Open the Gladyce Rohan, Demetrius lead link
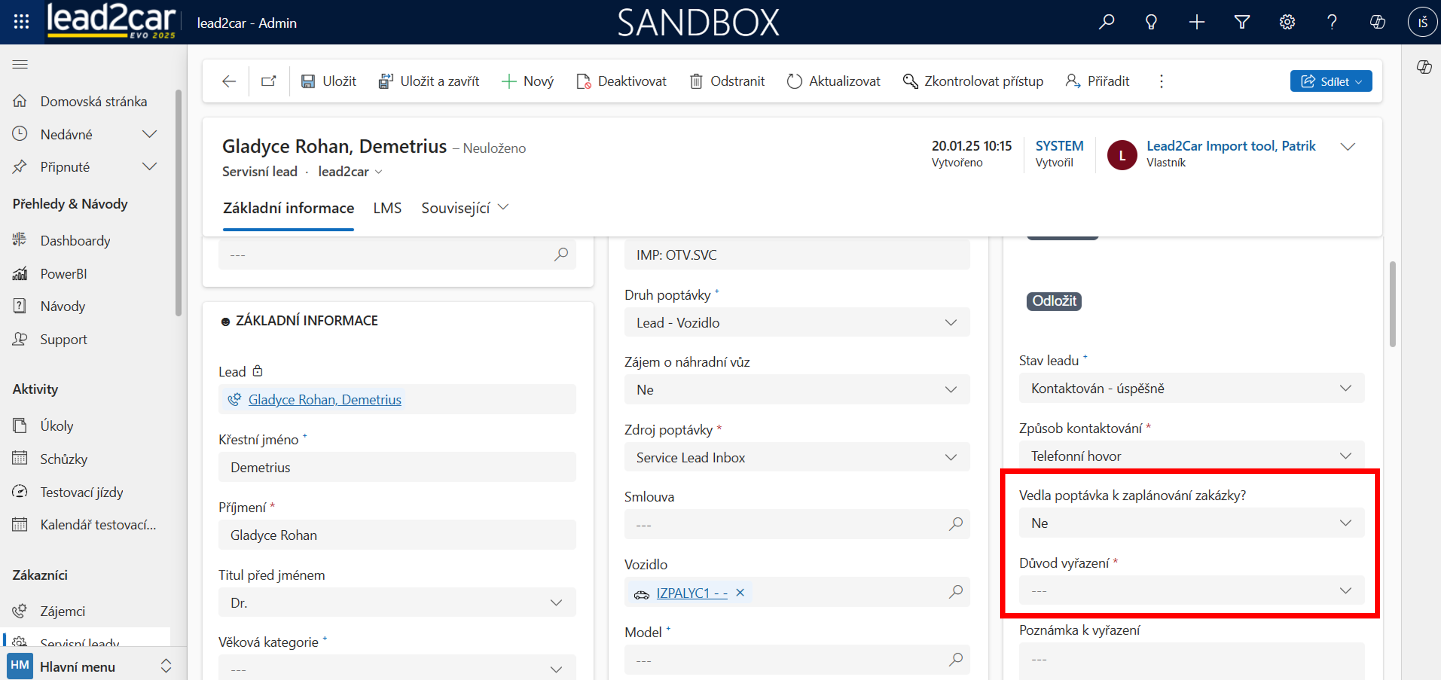This screenshot has height=680, width=1441. 325,400
